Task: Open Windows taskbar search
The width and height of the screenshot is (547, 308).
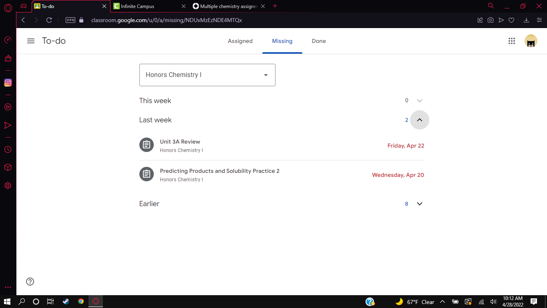Action: (22, 302)
